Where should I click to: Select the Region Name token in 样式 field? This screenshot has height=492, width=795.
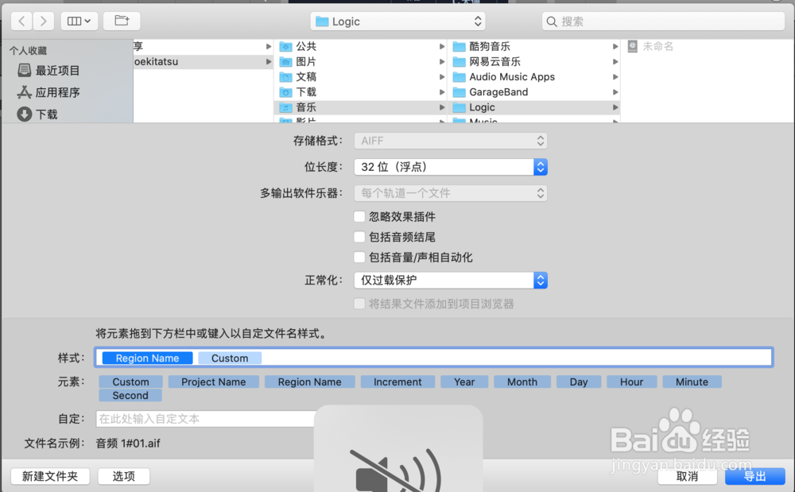pos(147,358)
